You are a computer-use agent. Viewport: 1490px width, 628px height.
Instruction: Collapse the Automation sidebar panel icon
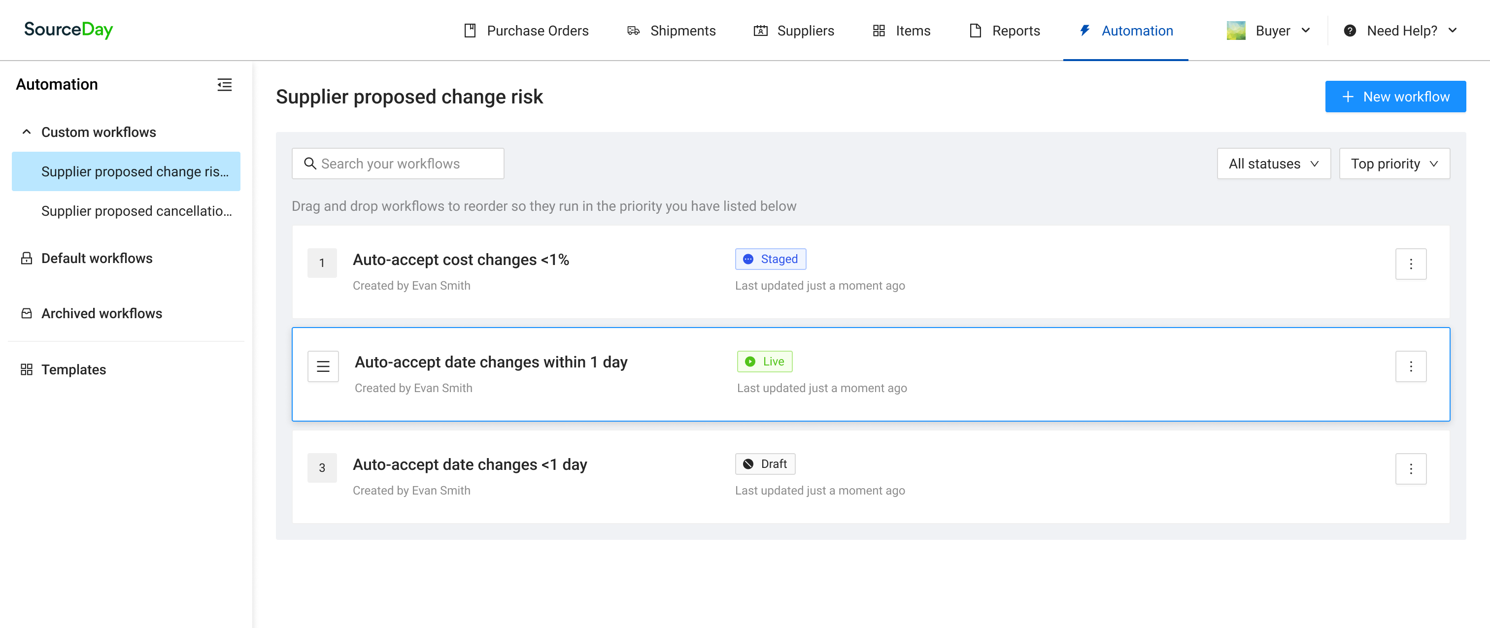(224, 84)
